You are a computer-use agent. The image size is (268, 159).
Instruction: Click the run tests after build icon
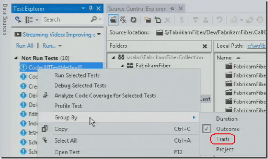pos(18,19)
